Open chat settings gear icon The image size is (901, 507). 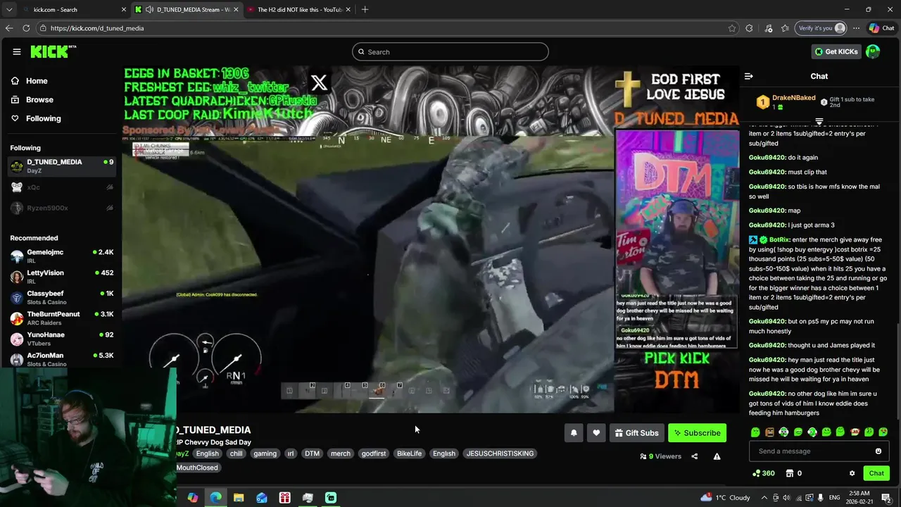(852, 473)
